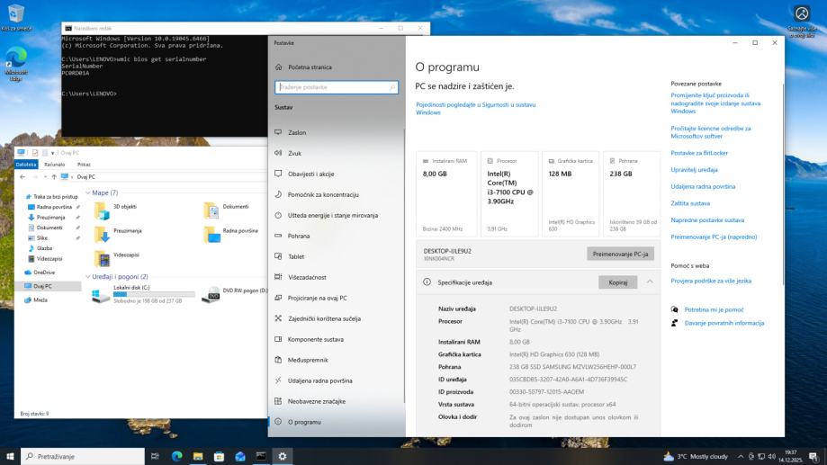Collapse the Uređaji i pogoni group

pos(87,277)
